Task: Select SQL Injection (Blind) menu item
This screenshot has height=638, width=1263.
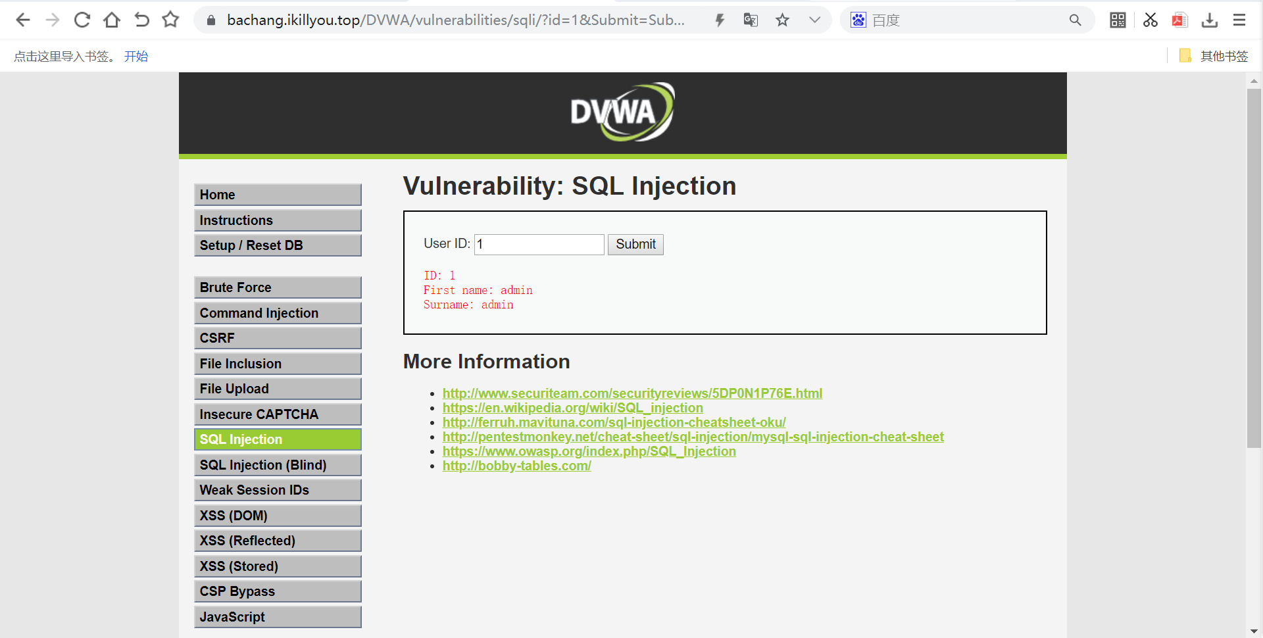Action: click(x=278, y=465)
